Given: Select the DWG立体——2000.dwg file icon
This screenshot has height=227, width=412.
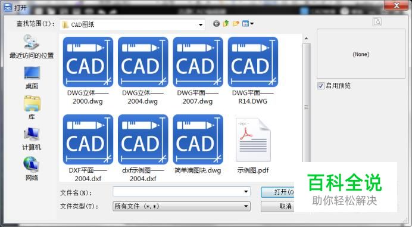Looking at the screenshot, I should click(x=88, y=62).
